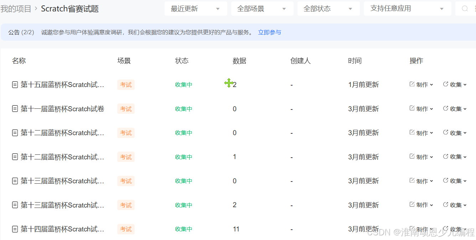Click the 考试 tag in 第十一届 row
Viewport: 476px width, 240px height.
[x=126, y=109]
